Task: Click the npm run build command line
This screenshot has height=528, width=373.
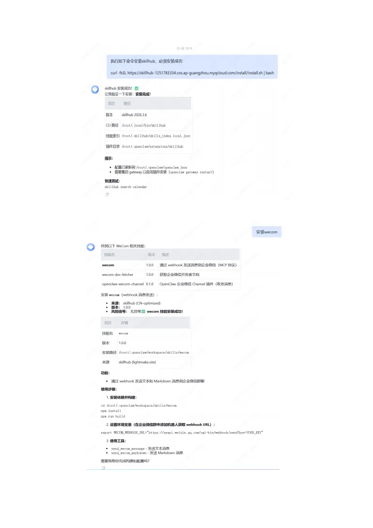Action: coord(113,416)
